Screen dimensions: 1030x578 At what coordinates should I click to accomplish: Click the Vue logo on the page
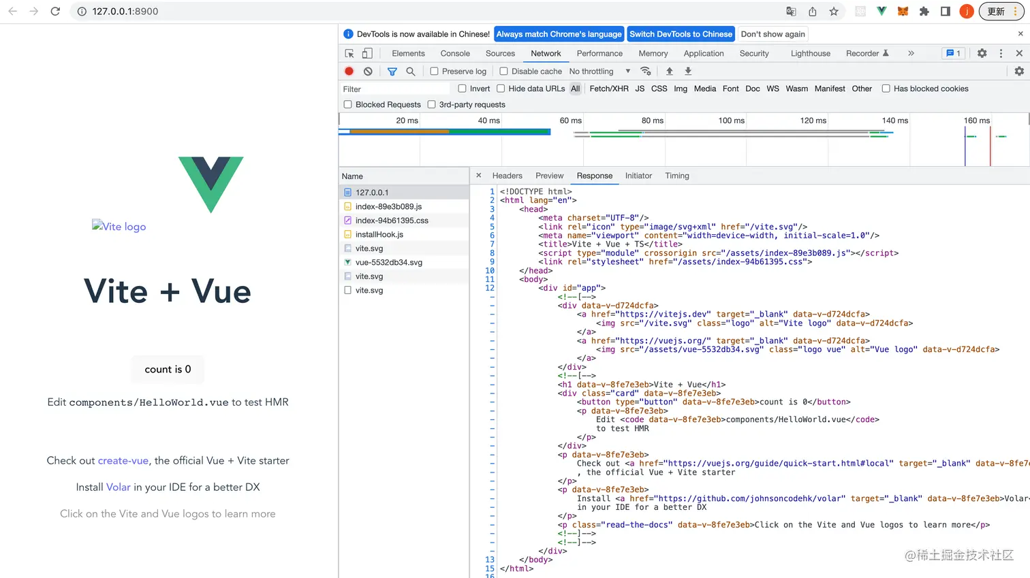point(211,184)
